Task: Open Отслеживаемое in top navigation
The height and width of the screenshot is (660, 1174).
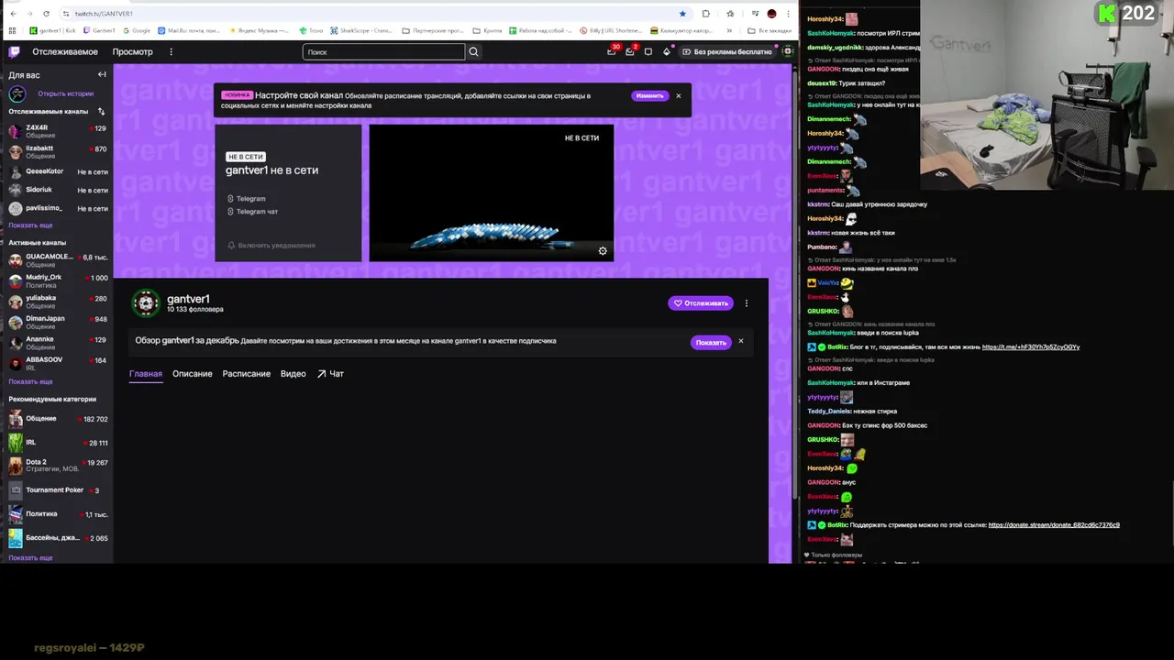Action: coord(65,52)
